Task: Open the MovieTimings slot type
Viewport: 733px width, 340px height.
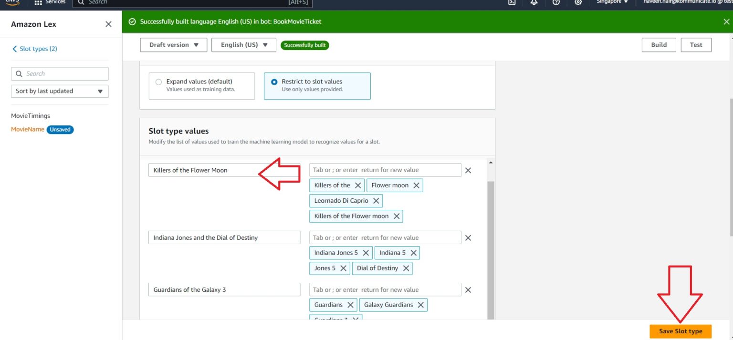Action: [x=31, y=116]
